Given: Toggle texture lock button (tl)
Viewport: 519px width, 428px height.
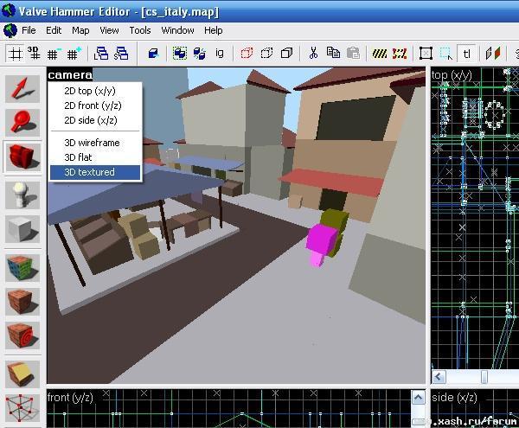Looking at the screenshot, I should 466,54.
